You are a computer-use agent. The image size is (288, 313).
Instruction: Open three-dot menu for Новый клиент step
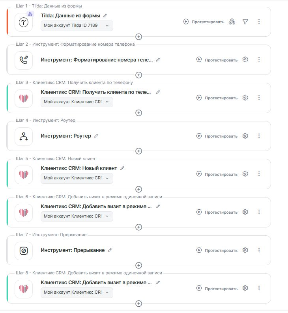tap(259, 174)
